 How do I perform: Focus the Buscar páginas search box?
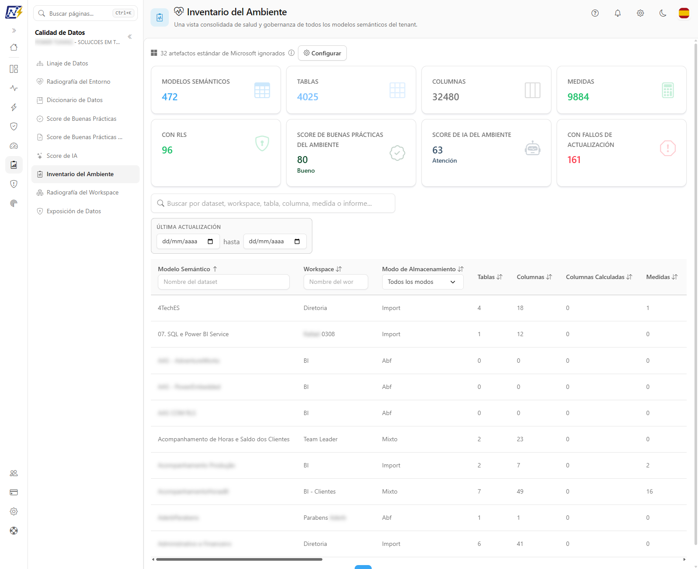tap(86, 13)
